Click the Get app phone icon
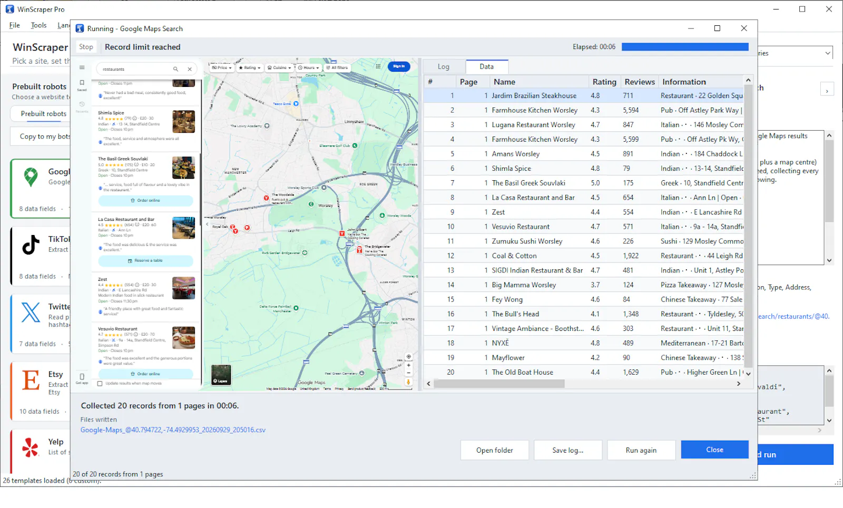This screenshot has height=508, width=843. pos(82,378)
